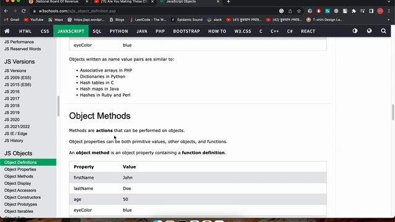
Task: Open the BOOTSTRAP tutorial menu
Action: [186, 31]
